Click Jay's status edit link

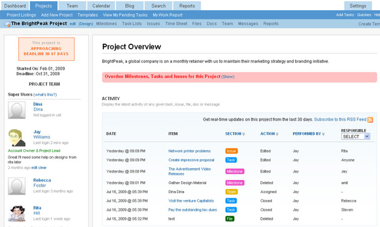34,168
